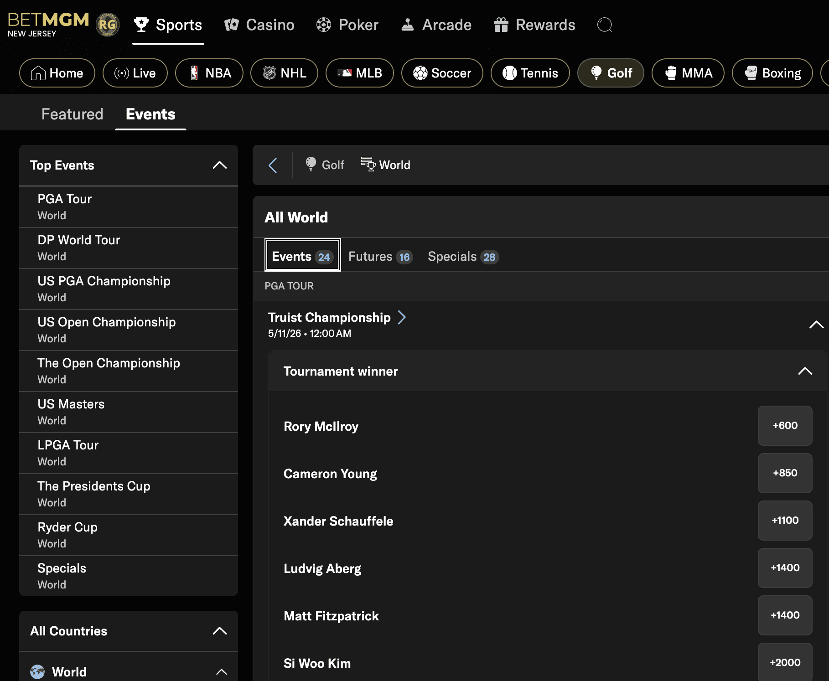Click the Golf breadcrumb label
This screenshot has height=681, width=829.
click(333, 165)
